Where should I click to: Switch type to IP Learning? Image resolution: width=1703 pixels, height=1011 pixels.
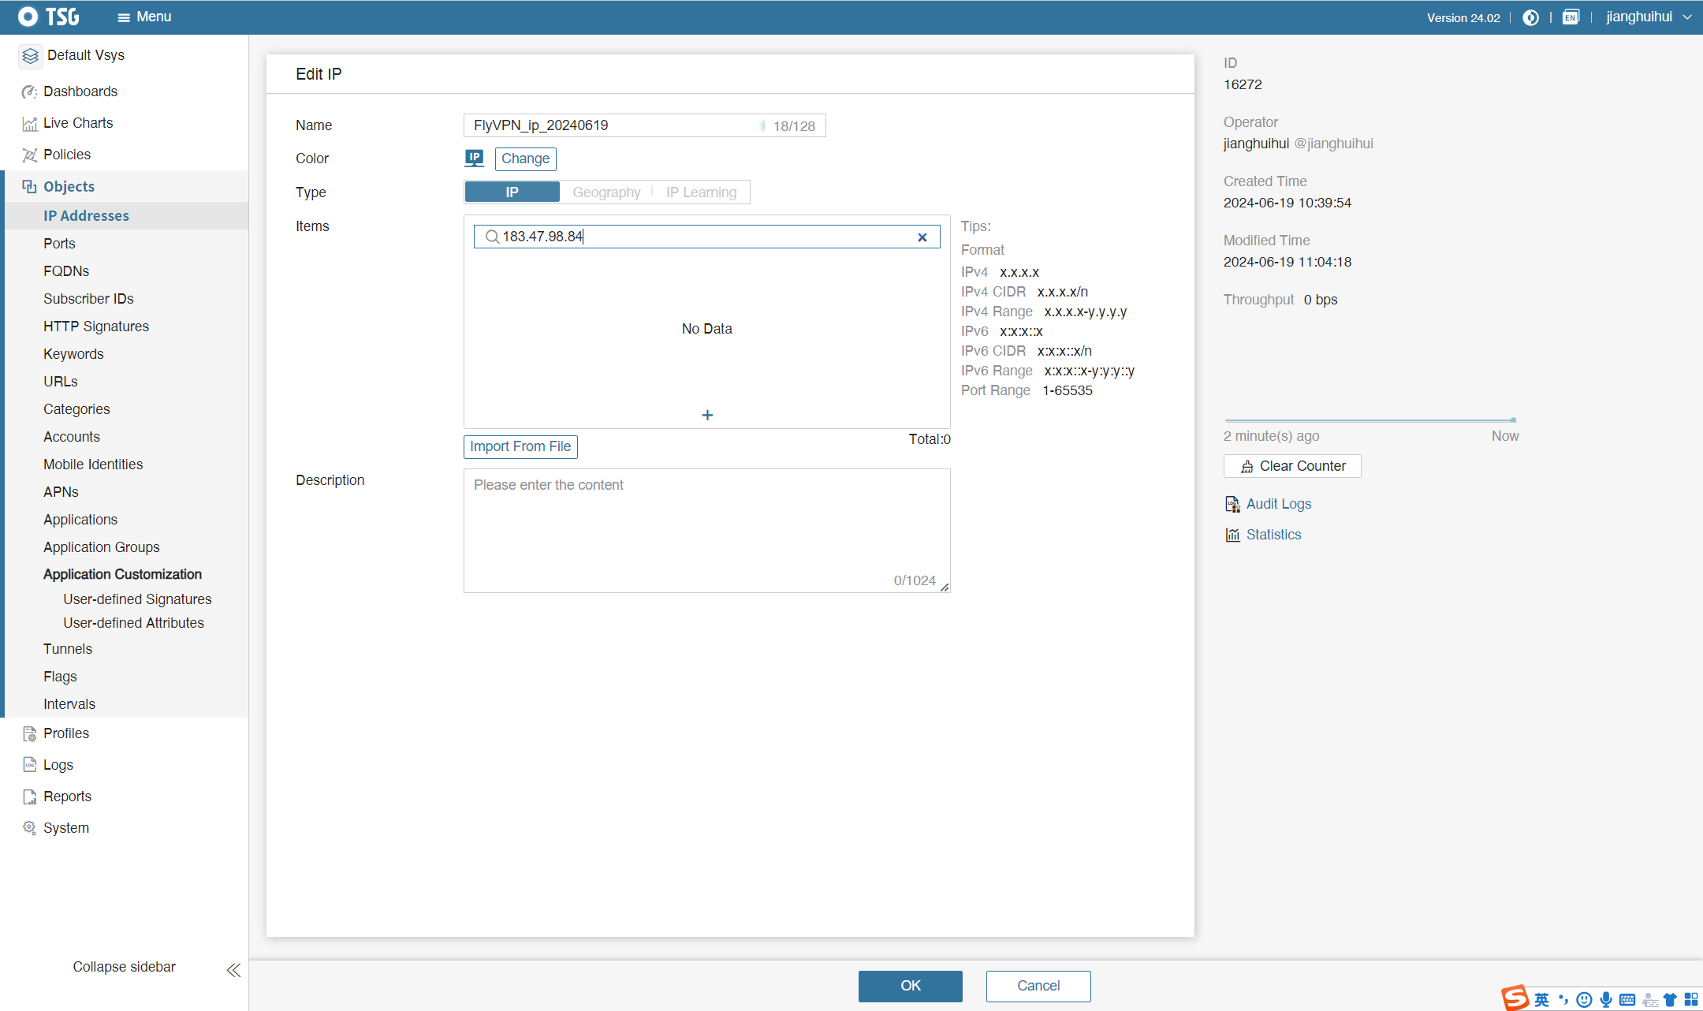tap(701, 192)
